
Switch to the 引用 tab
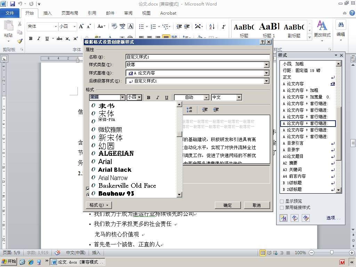point(92,13)
